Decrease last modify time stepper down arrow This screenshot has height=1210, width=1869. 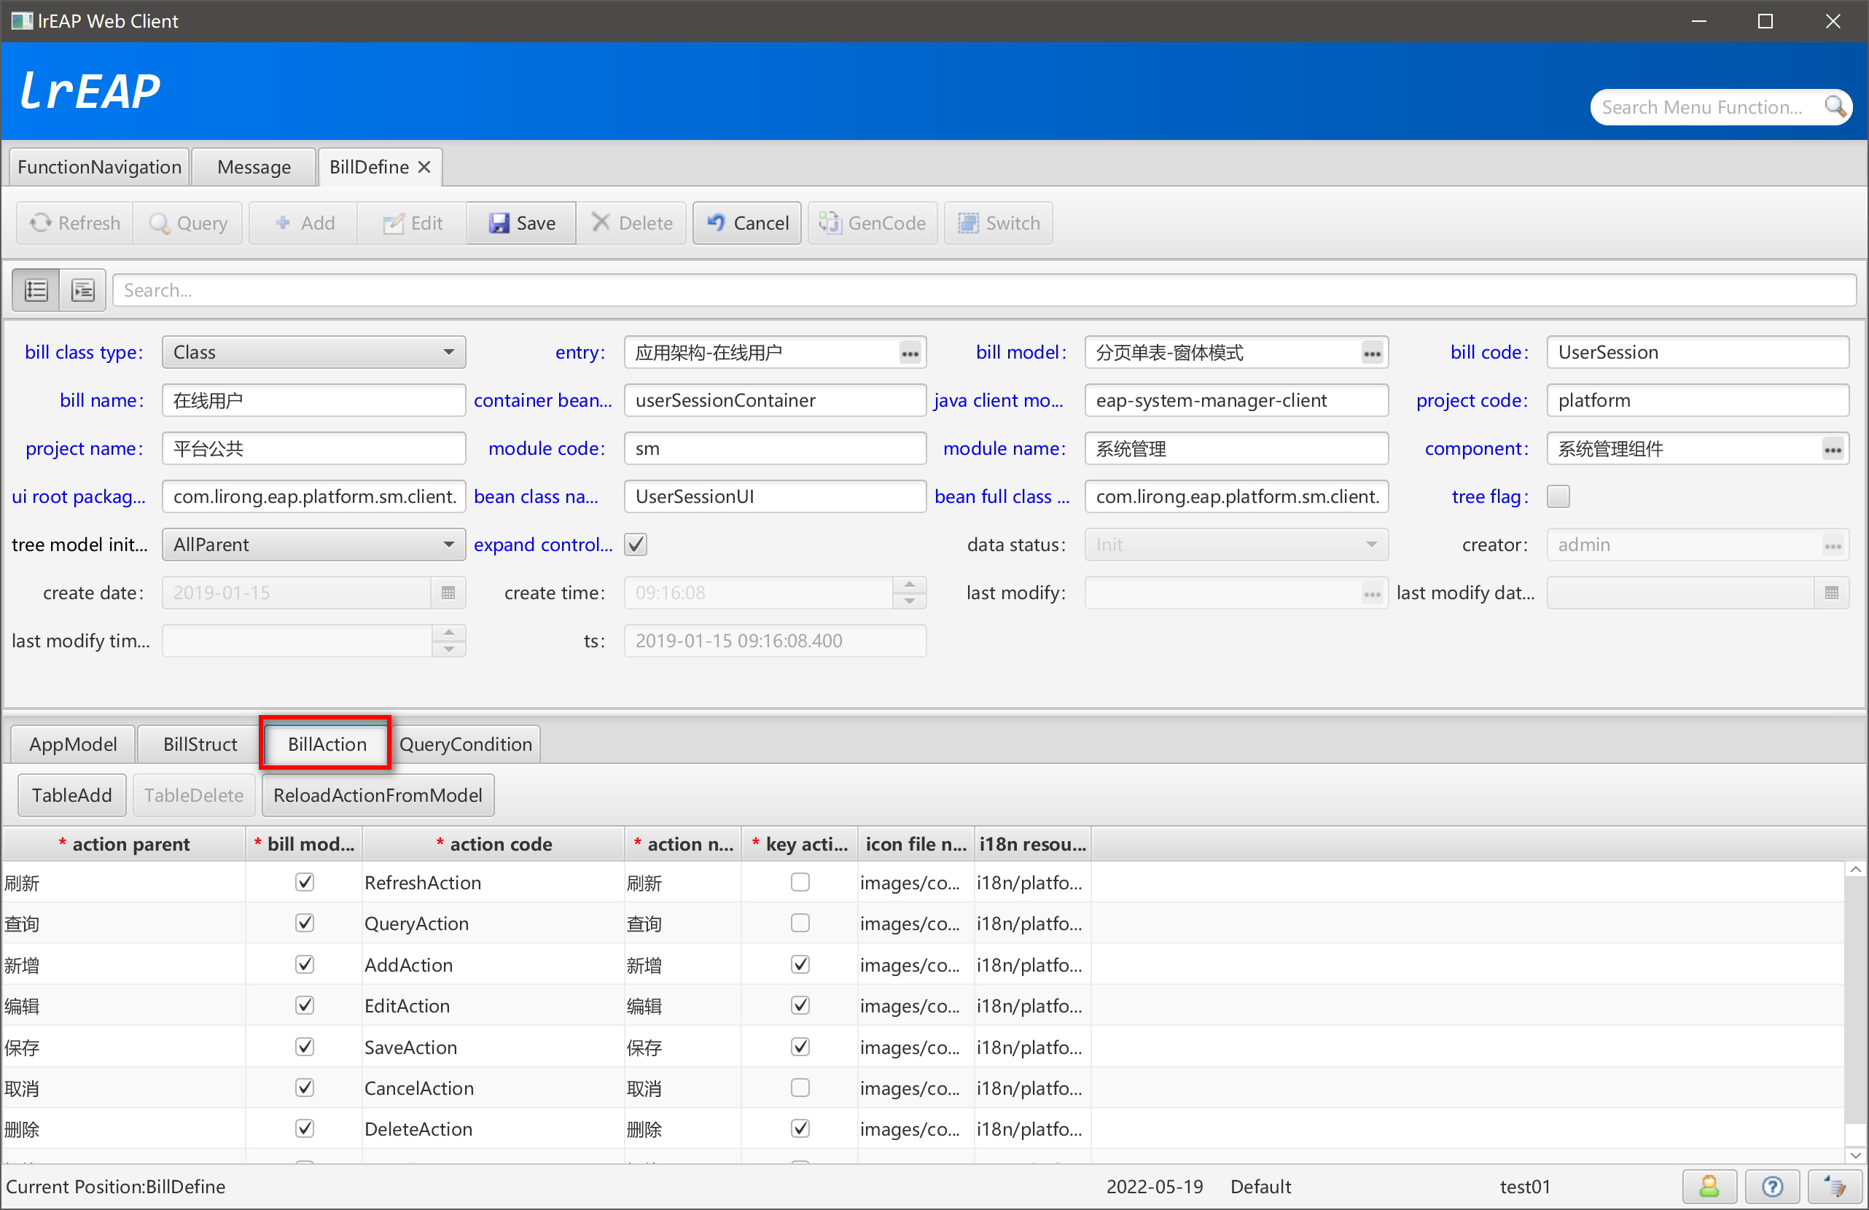(448, 649)
